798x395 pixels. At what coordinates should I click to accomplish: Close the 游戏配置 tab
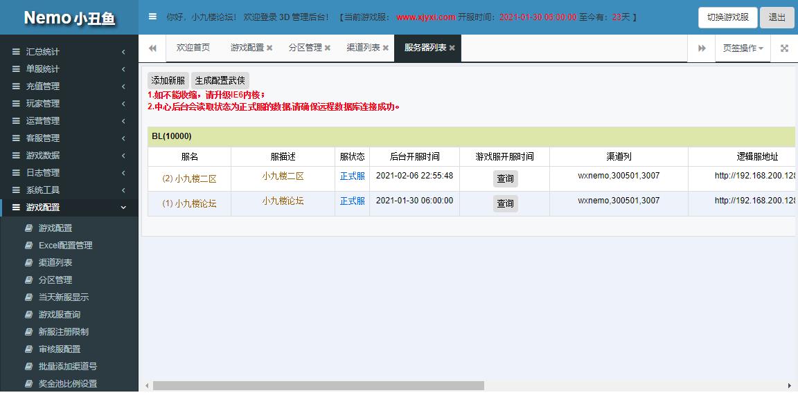[269, 48]
